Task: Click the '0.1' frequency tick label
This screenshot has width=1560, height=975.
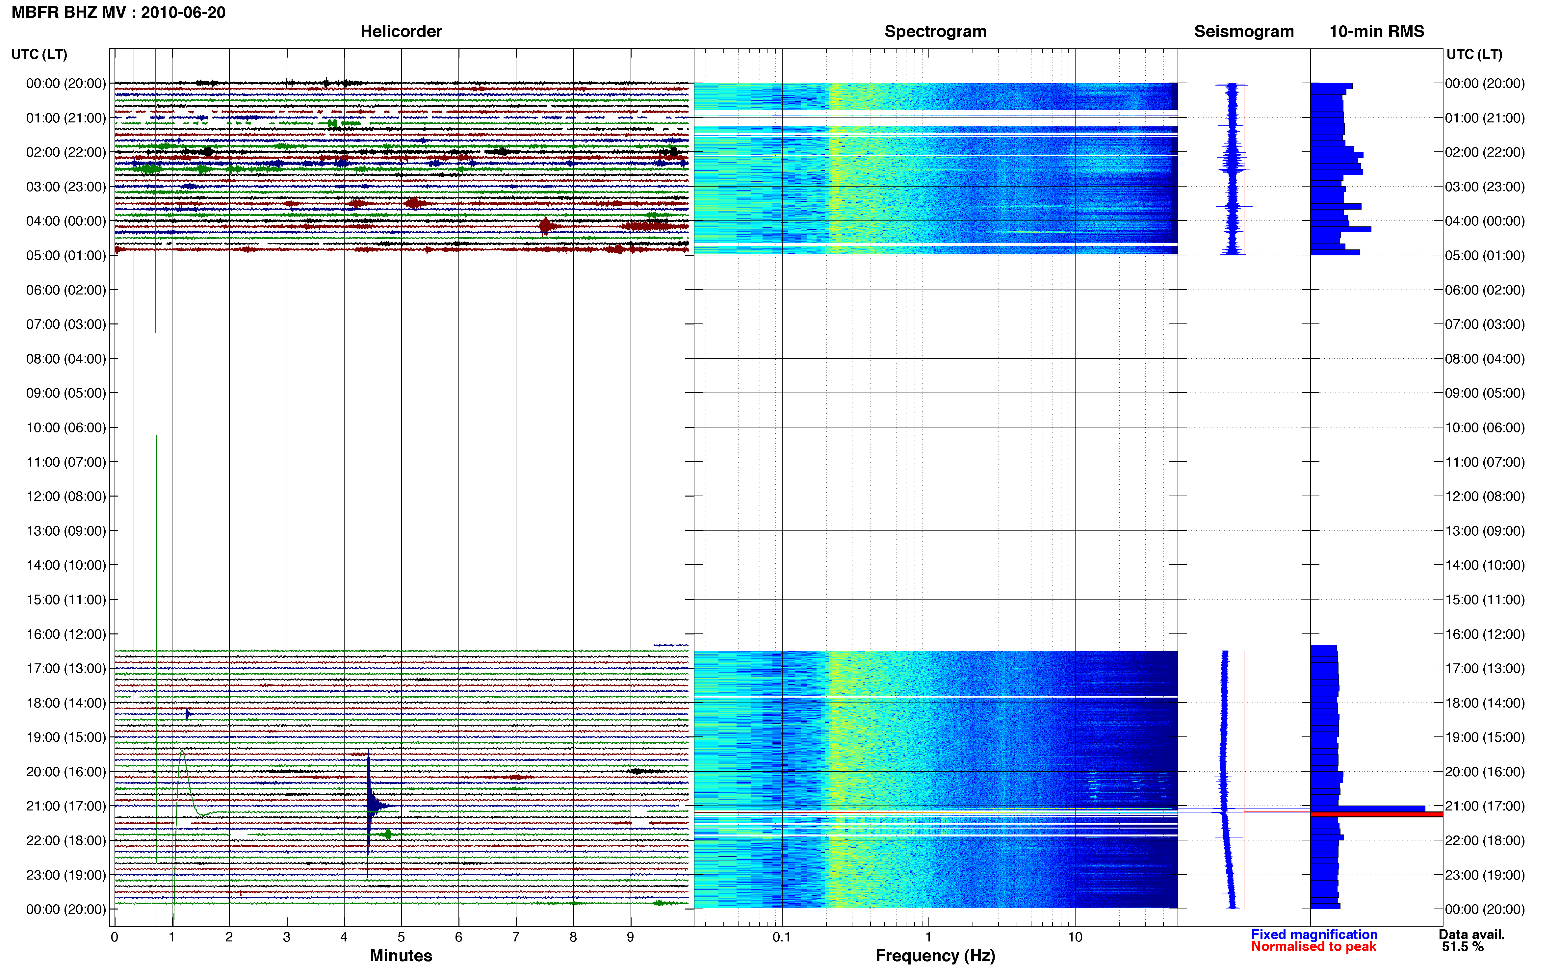Action: point(782,937)
